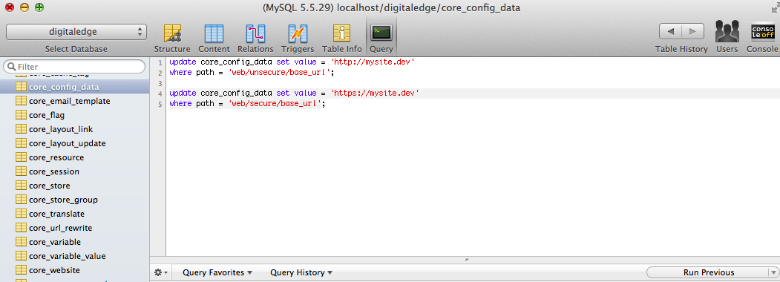
Task: Go forward in Table History
Action: tap(693, 31)
